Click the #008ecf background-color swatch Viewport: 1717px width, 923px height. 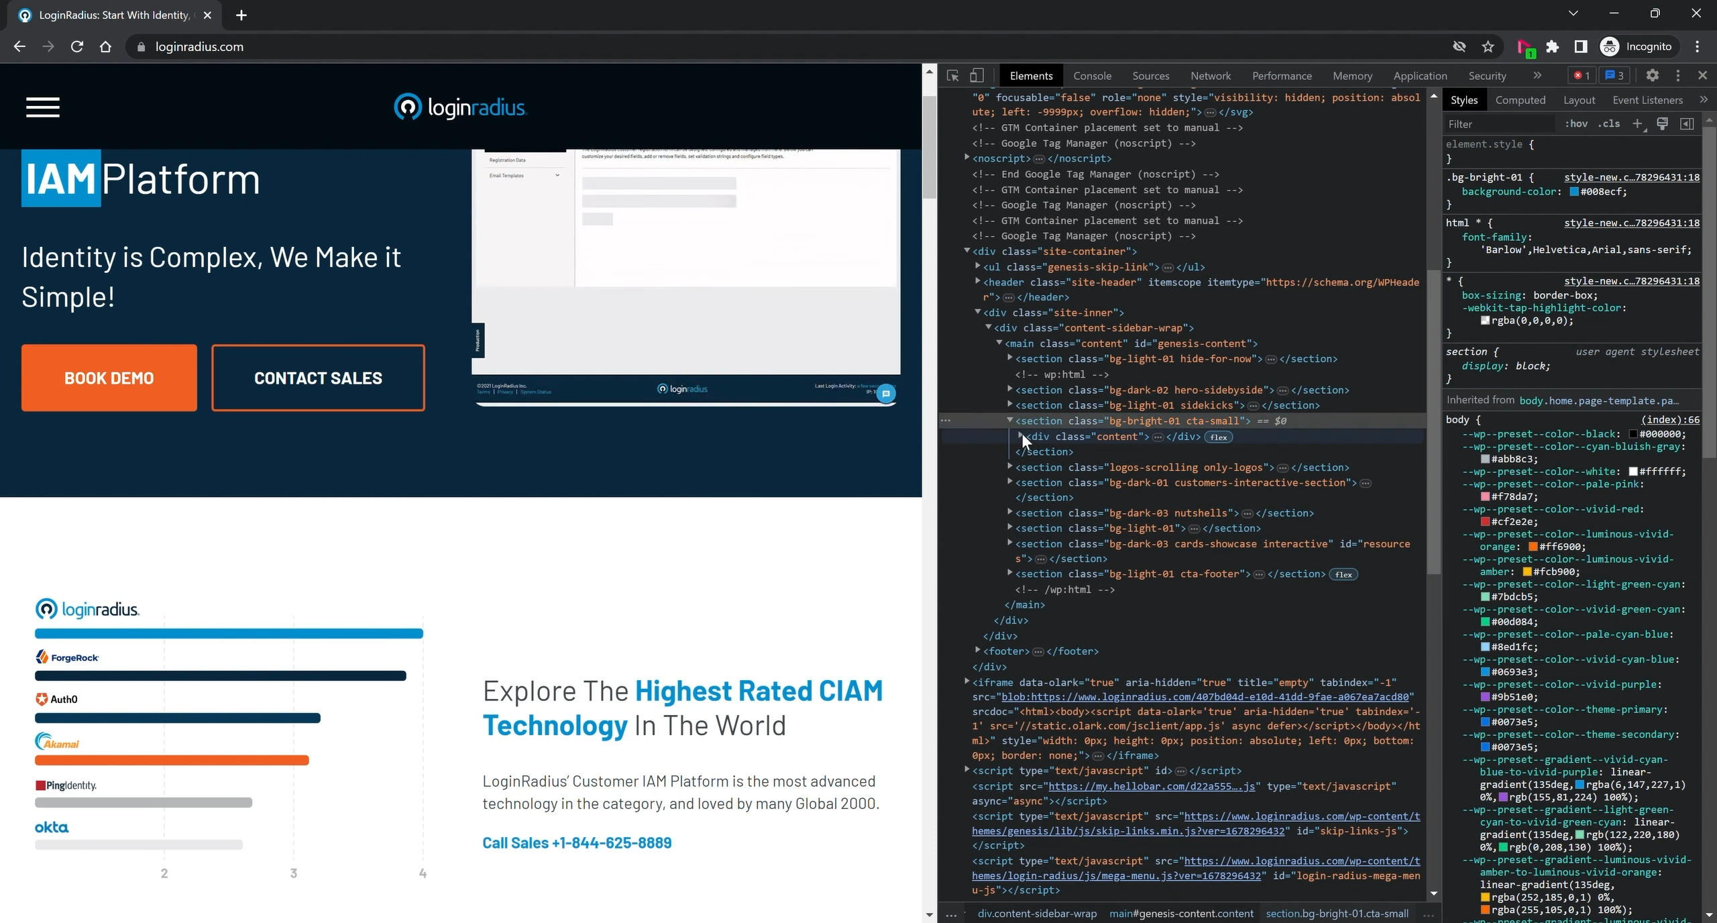[x=1573, y=192]
